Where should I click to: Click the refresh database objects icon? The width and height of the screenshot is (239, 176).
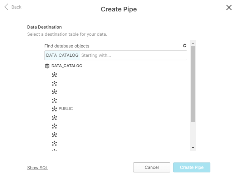pos(185,46)
